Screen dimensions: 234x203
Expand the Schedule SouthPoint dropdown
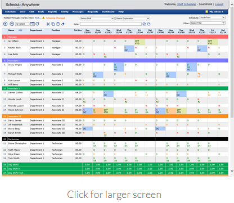pos(213,17)
